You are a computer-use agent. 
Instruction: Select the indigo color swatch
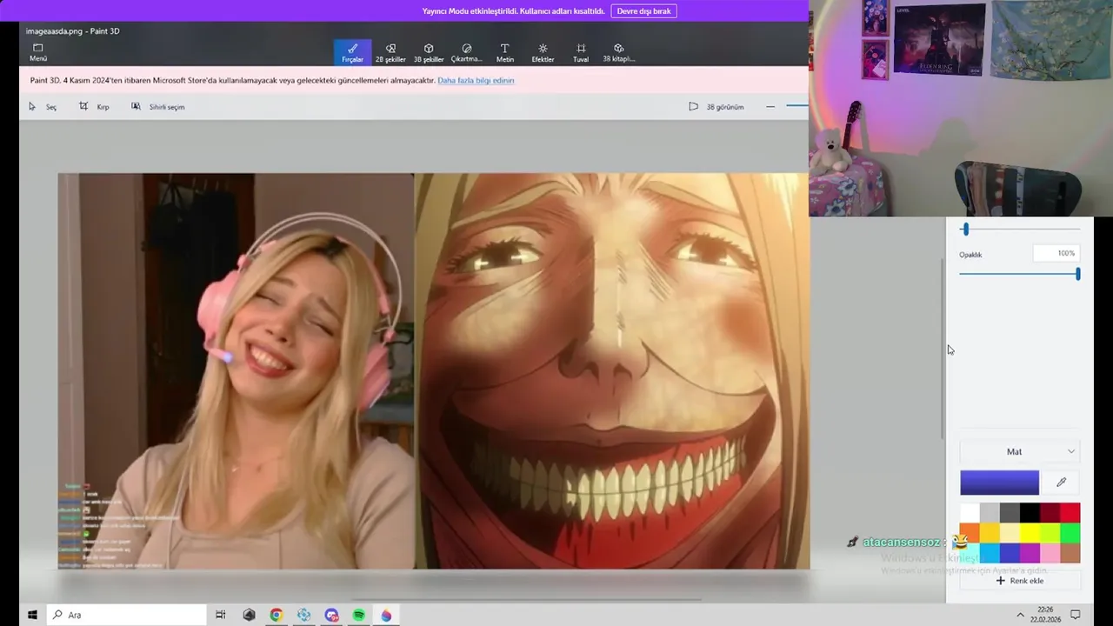click(1010, 553)
